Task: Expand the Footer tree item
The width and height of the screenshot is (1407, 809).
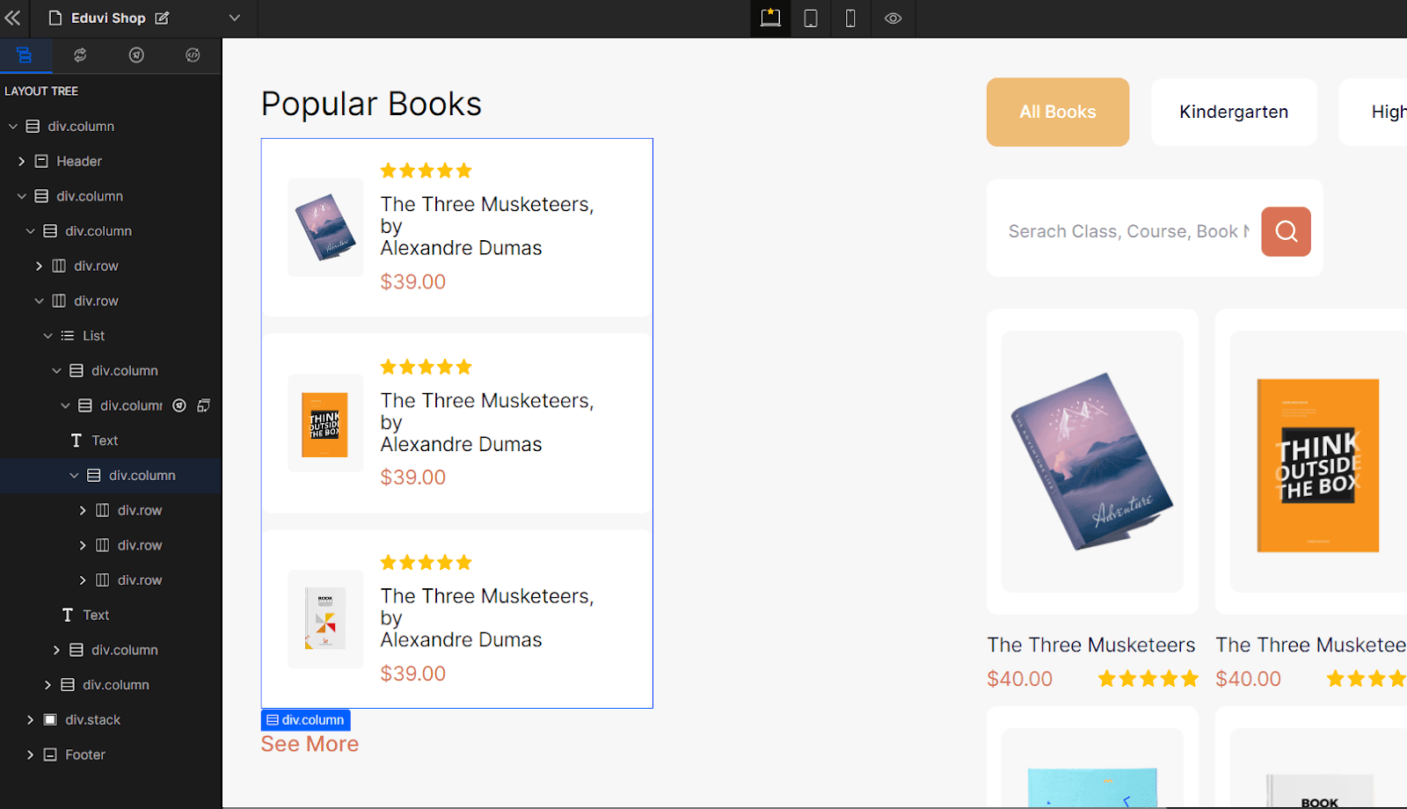Action: tap(31, 754)
